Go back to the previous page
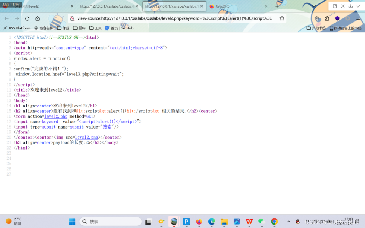Image resolution: width=365 pixels, height=228 pixels. tap(6, 18)
